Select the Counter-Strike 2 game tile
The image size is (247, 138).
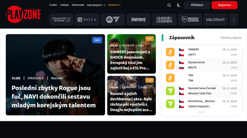[61, 20]
